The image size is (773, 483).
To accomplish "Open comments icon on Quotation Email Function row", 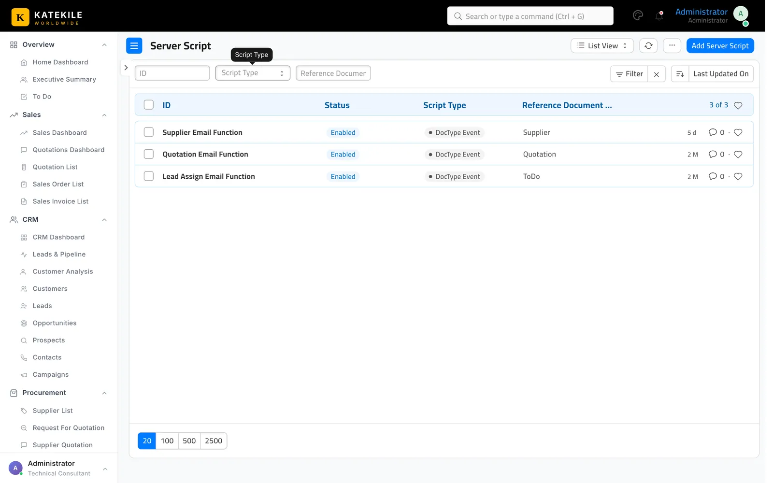I will pos(713,155).
